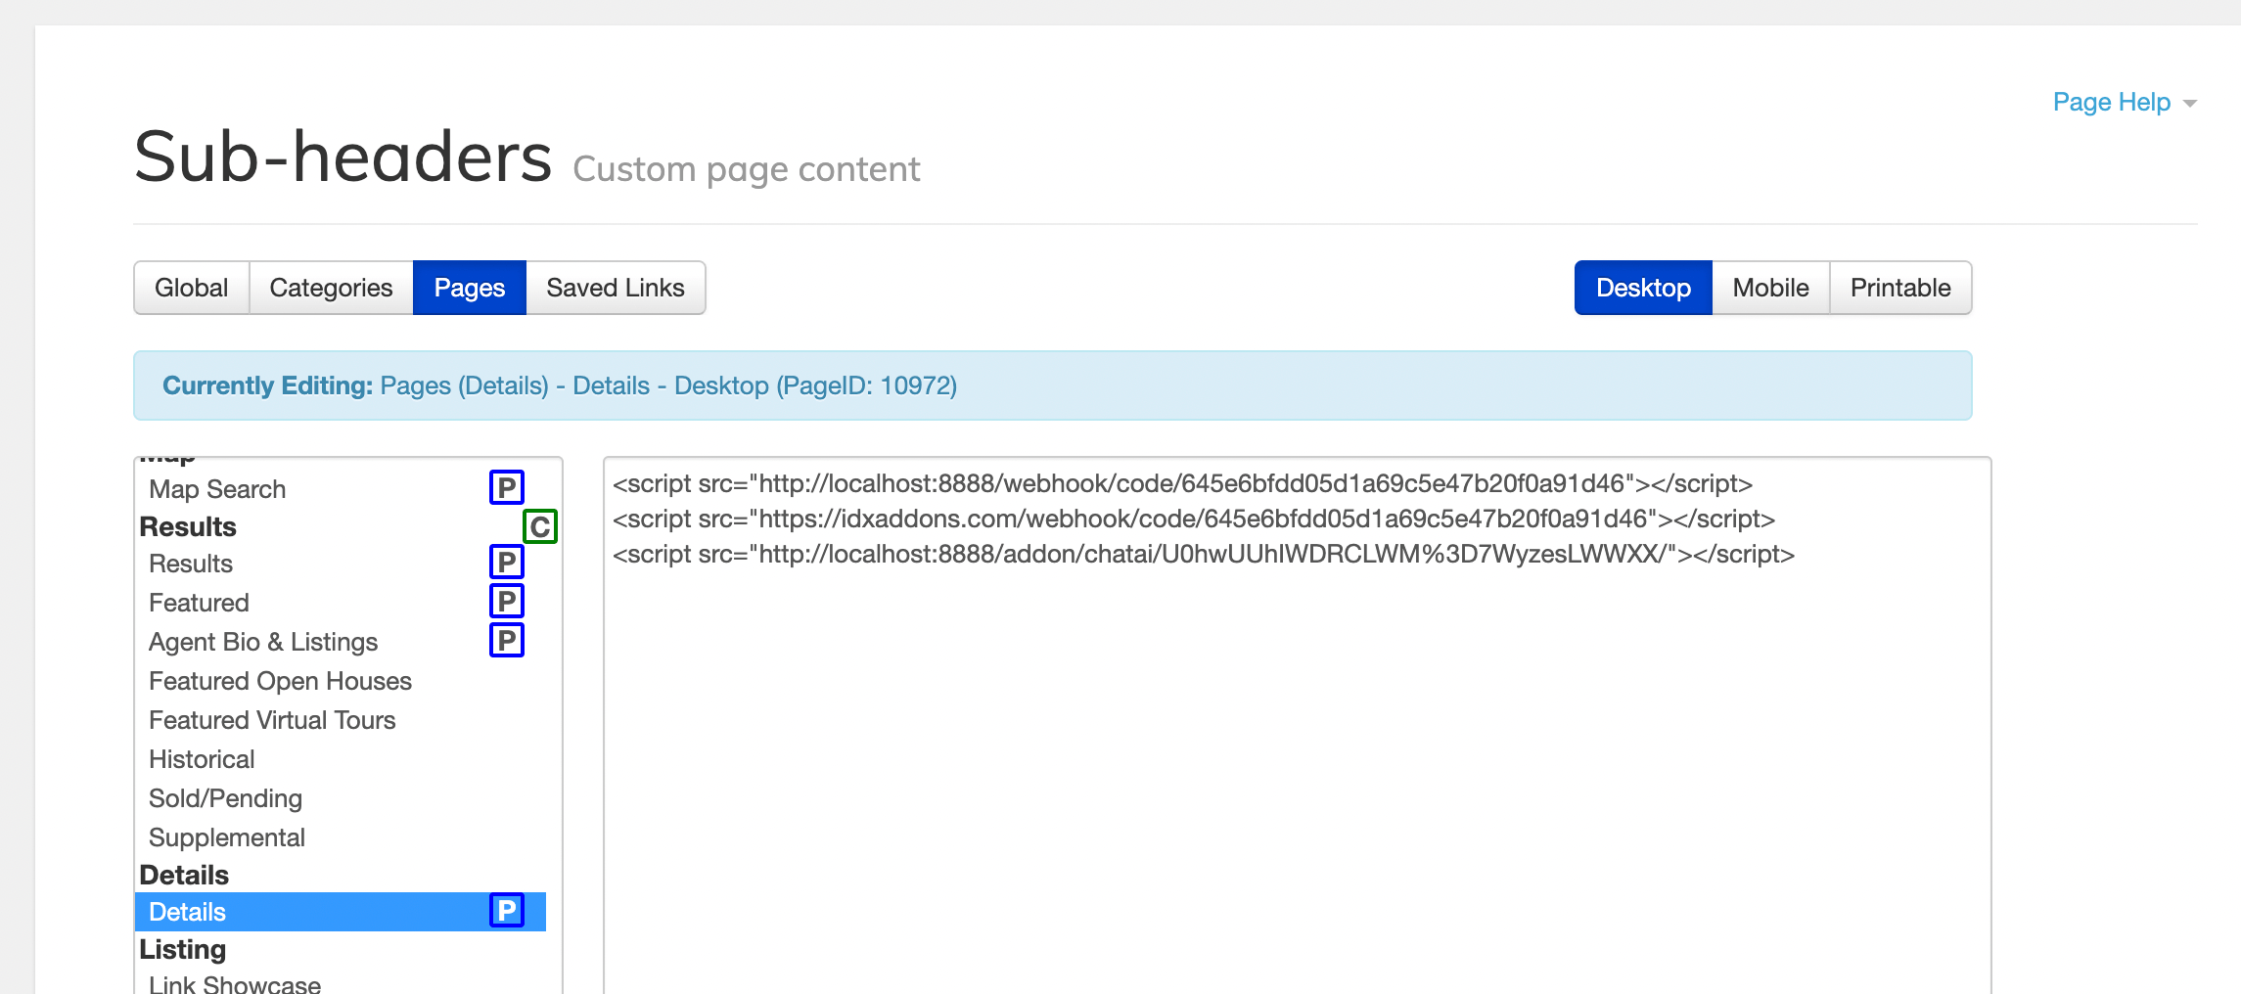Choose Historical from the page list
Image resolution: width=2241 pixels, height=994 pixels.
coord(202,759)
